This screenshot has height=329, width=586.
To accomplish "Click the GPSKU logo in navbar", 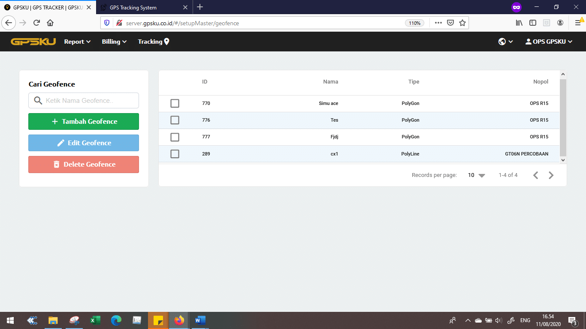I will tap(33, 42).
